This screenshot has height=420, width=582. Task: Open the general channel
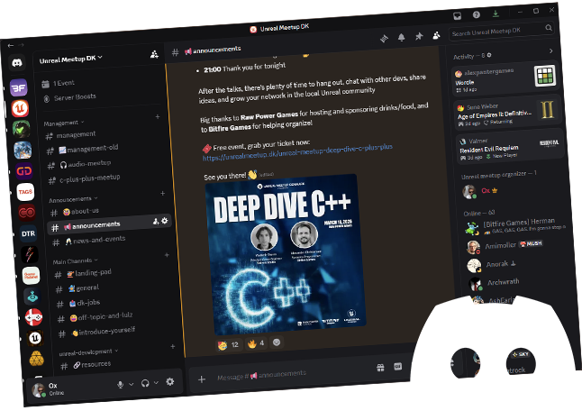114,287
